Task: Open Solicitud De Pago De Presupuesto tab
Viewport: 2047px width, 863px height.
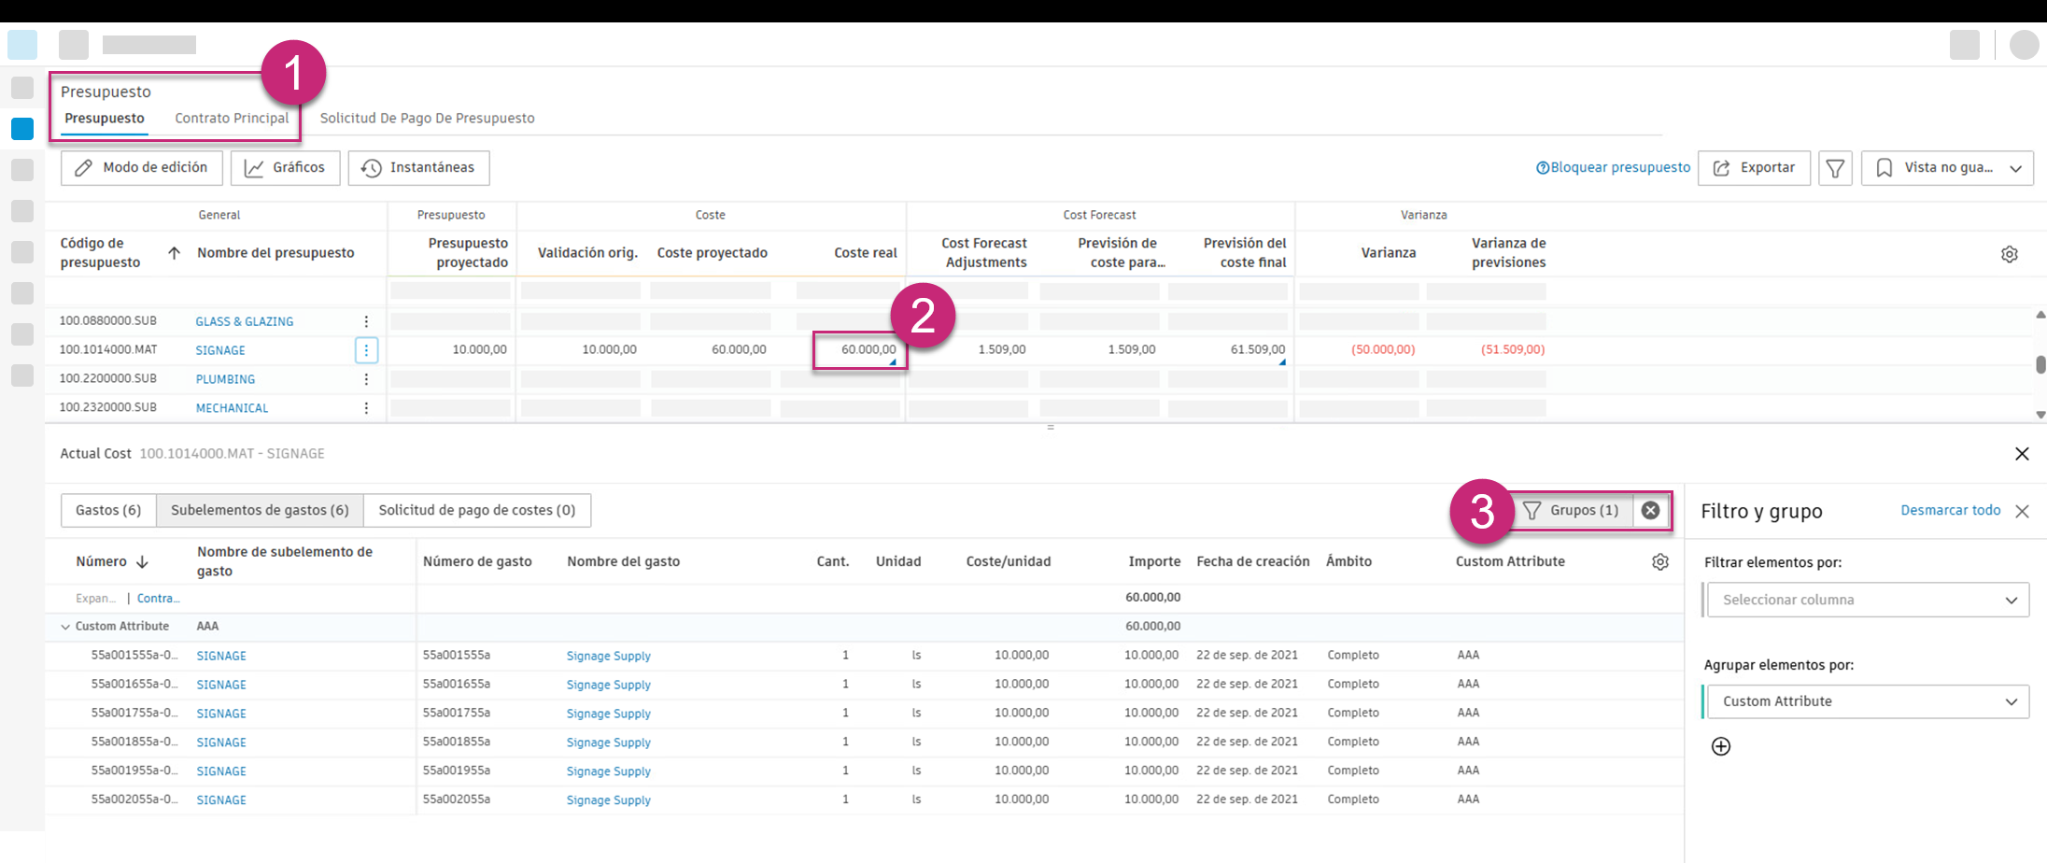Action: coord(428,119)
